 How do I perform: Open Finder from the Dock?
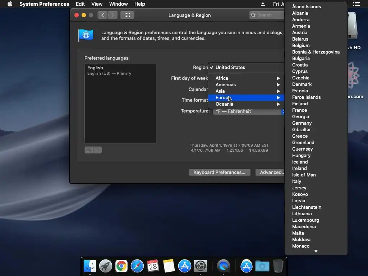pos(90,266)
